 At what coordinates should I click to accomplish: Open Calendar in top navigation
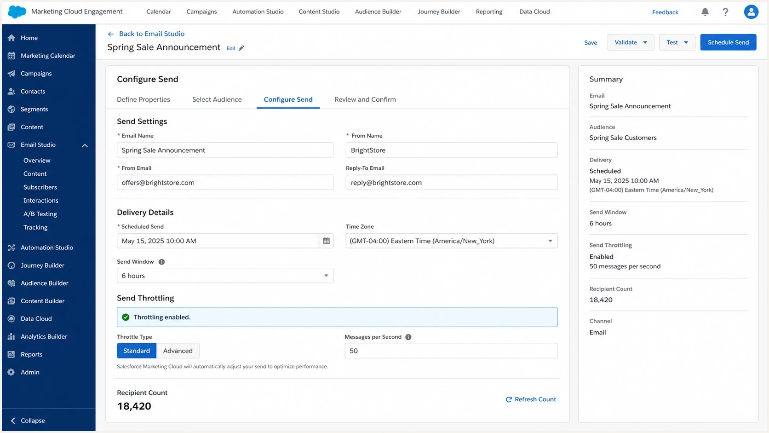(x=159, y=12)
